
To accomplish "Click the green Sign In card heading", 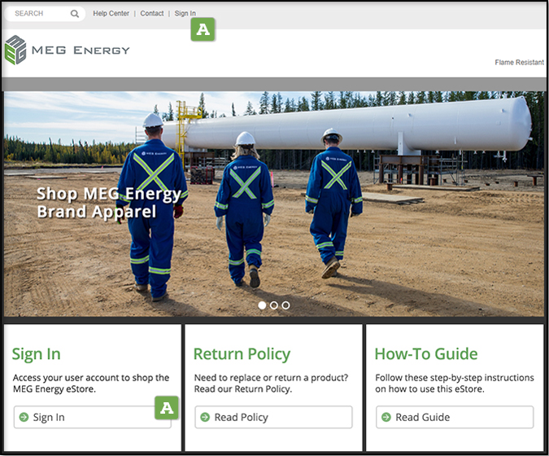I will pyautogui.click(x=37, y=354).
